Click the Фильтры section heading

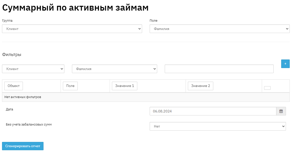pyautogui.click(x=12, y=54)
